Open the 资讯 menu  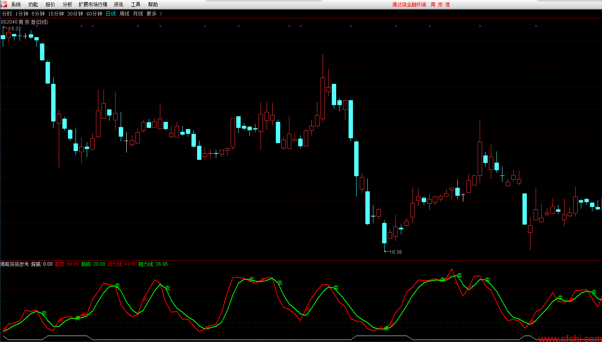pyautogui.click(x=119, y=4)
